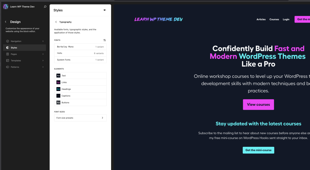Open Manage fonts settings icon
This screenshot has height=170, width=310.
tap(104, 40)
